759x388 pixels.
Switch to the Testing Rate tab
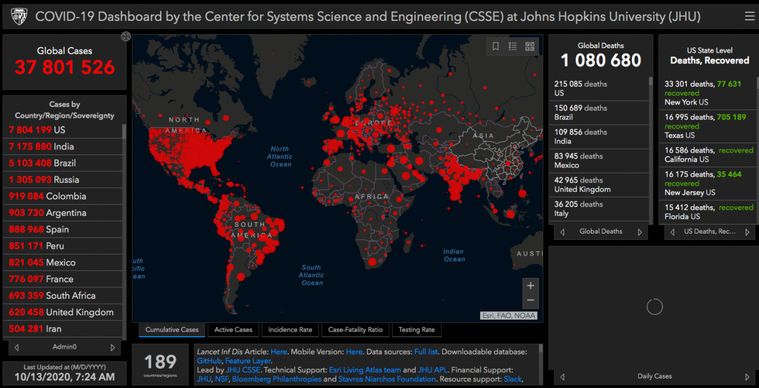pos(416,330)
